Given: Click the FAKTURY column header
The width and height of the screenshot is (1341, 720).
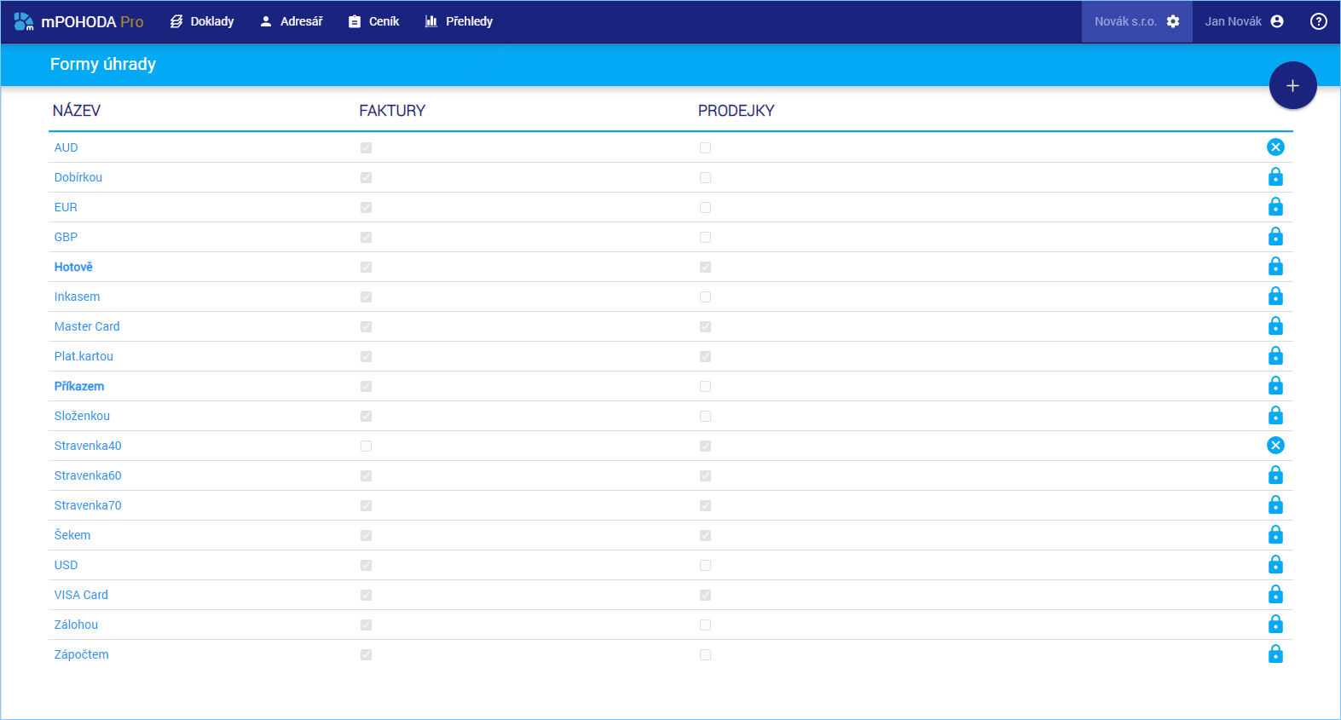Looking at the screenshot, I should tap(392, 111).
